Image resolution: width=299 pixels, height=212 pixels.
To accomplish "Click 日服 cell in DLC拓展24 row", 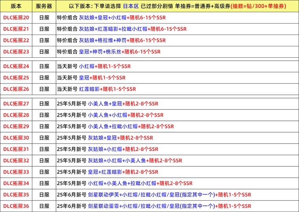I will pos(44,66).
